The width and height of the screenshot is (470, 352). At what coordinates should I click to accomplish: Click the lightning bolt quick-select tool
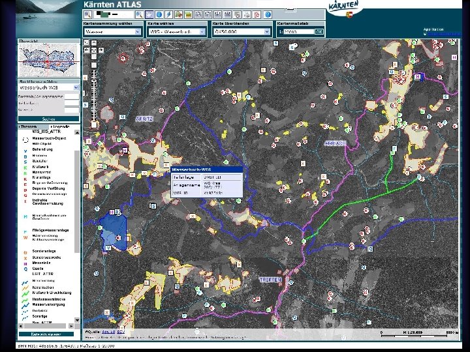(x=169, y=14)
